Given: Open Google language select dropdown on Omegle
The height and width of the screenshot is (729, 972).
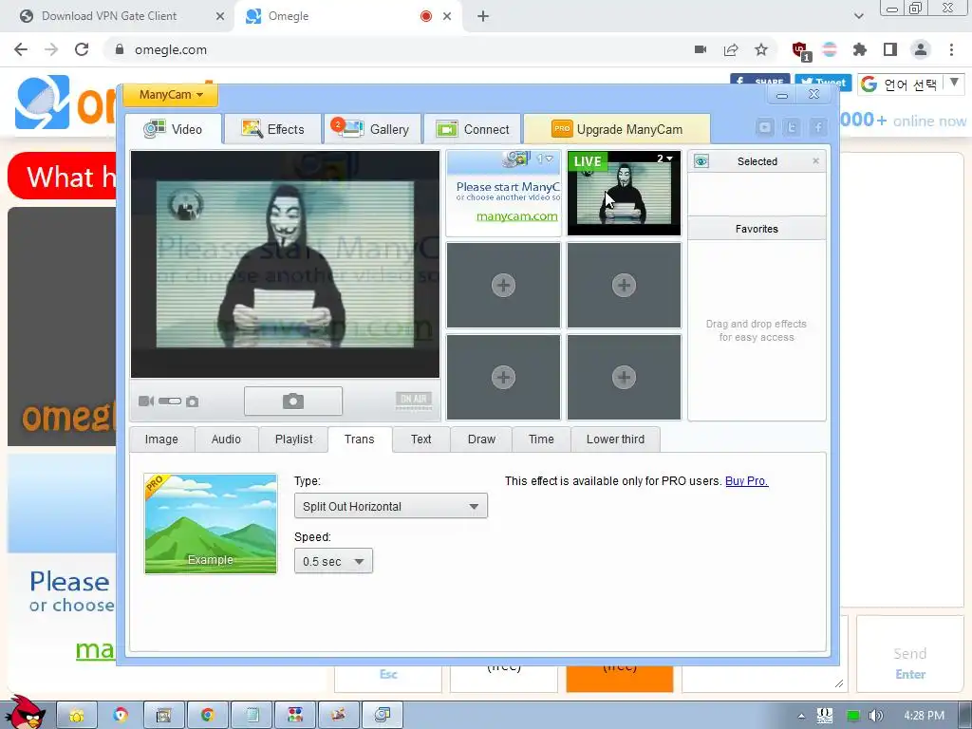Looking at the screenshot, I should point(910,84).
